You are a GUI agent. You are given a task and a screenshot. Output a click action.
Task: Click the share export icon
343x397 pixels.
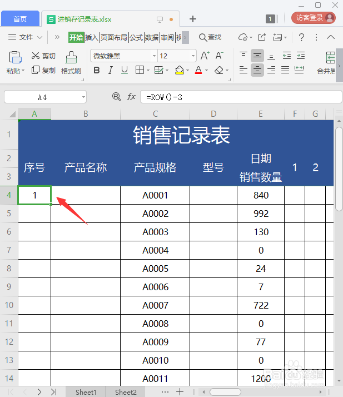[261, 37]
